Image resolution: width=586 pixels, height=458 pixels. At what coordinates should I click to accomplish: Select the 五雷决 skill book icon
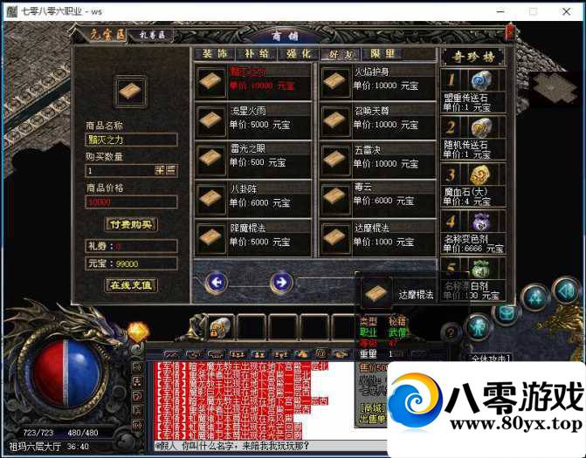pyautogui.click(x=334, y=160)
